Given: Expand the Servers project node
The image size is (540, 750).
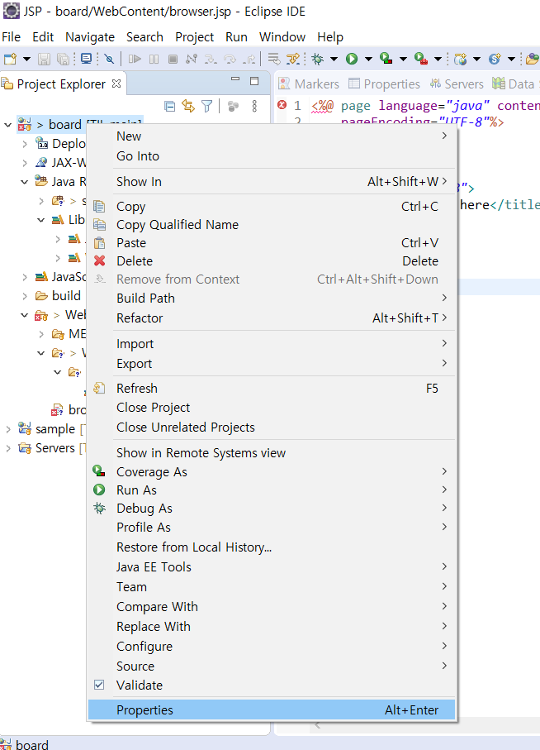Looking at the screenshot, I should pos(7,448).
